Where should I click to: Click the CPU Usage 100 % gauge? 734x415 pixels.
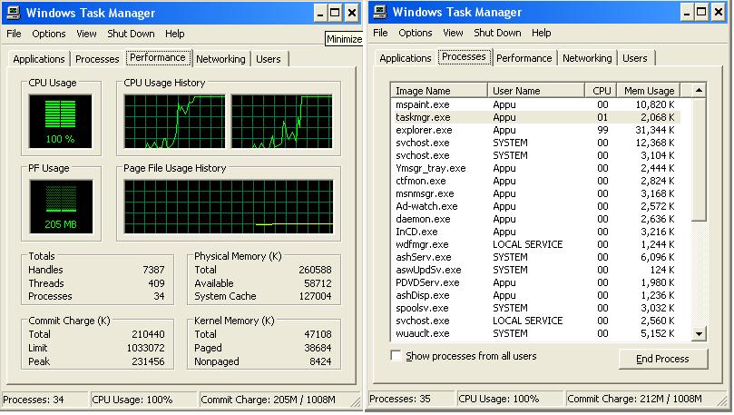(61, 122)
